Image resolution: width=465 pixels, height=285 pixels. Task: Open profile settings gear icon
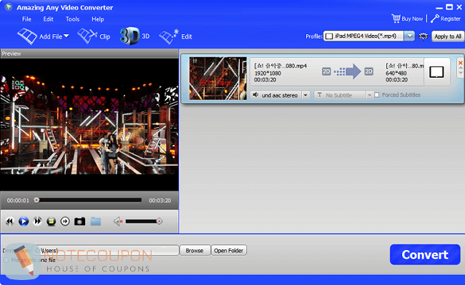[424, 36]
